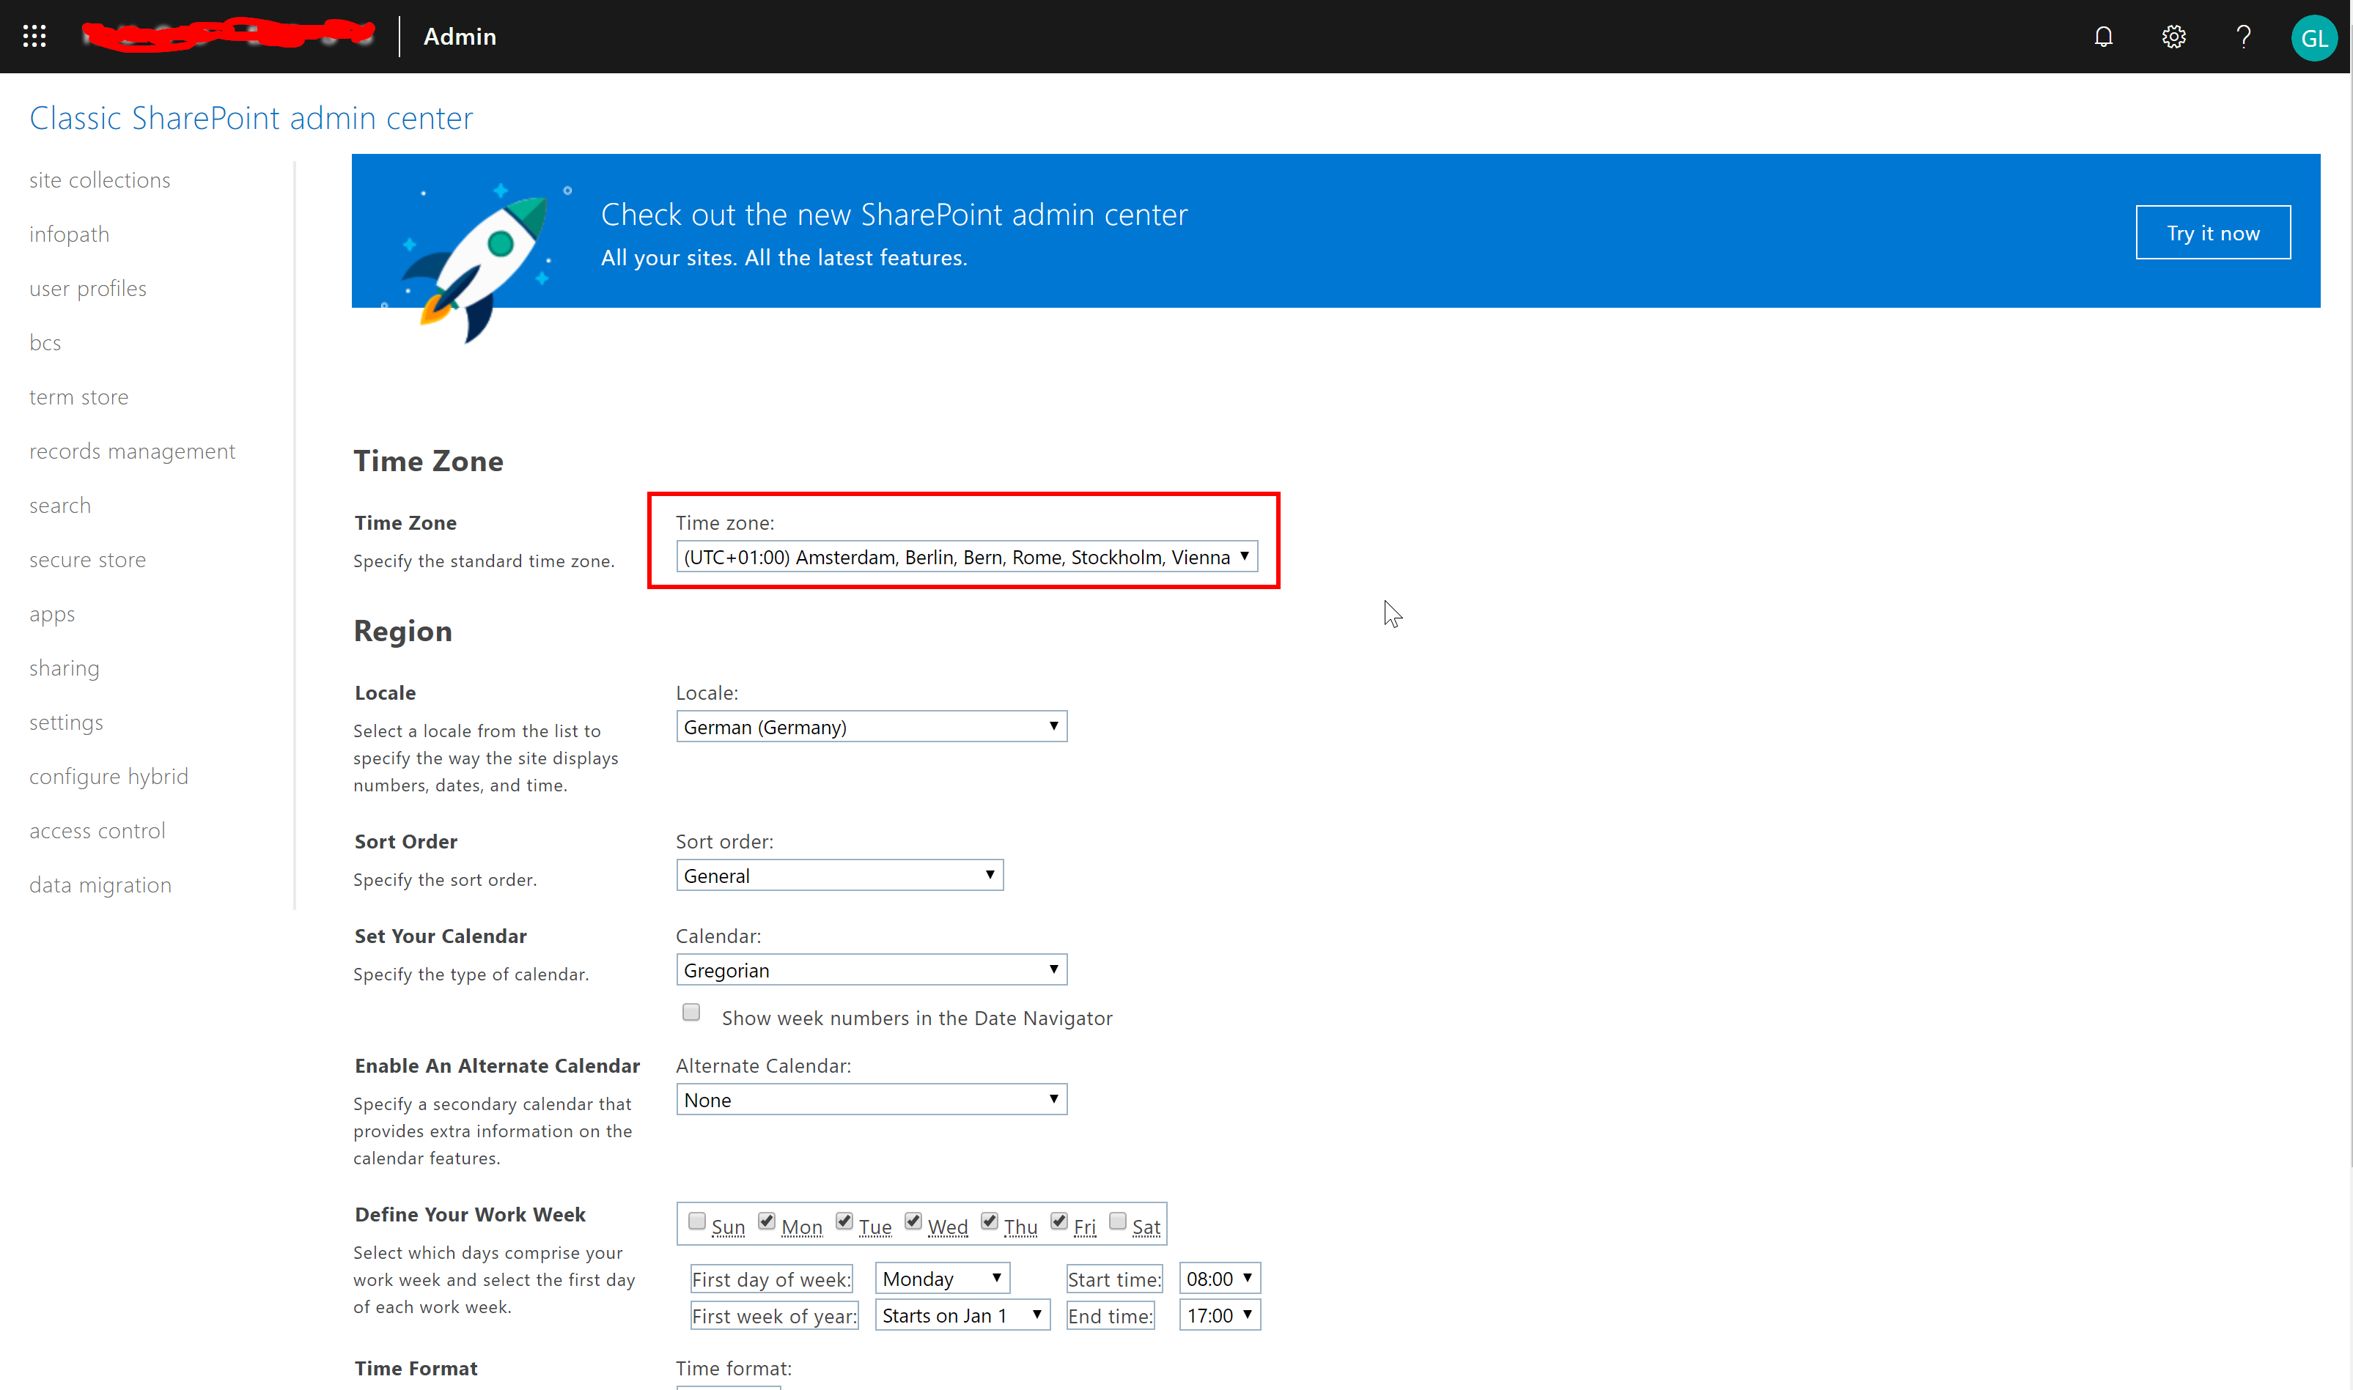Open the help question mark icon
The width and height of the screenshot is (2353, 1390).
pos(2243,37)
